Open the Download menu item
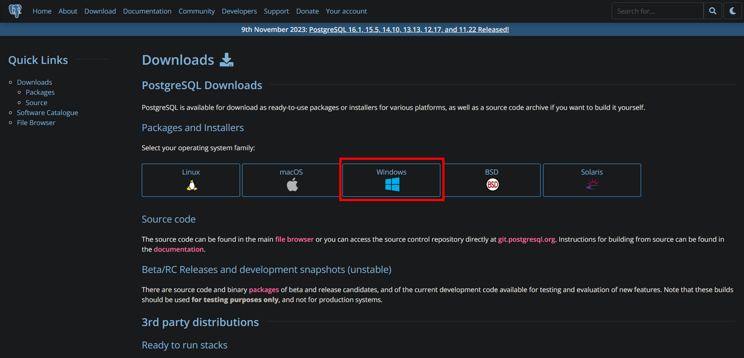 [x=100, y=11]
